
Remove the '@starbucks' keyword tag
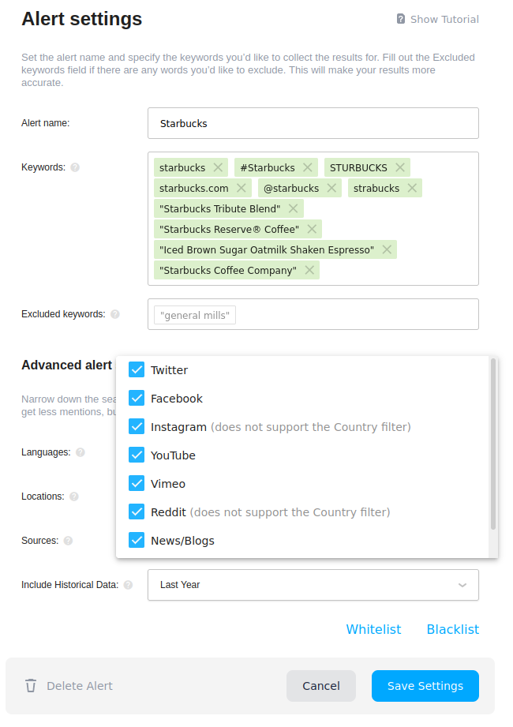(x=331, y=188)
